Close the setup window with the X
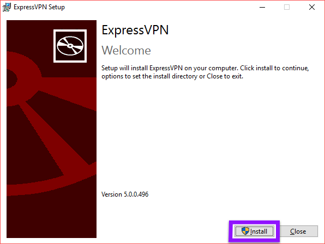The width and height of the screenshot is (325, 244). pos(312,7)
